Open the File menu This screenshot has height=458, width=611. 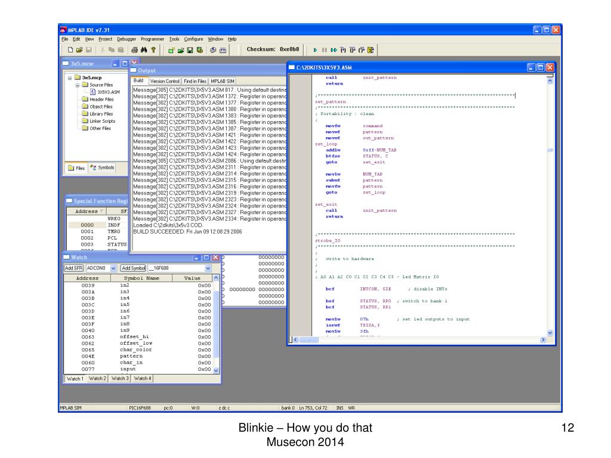click(x=64, y=39)
